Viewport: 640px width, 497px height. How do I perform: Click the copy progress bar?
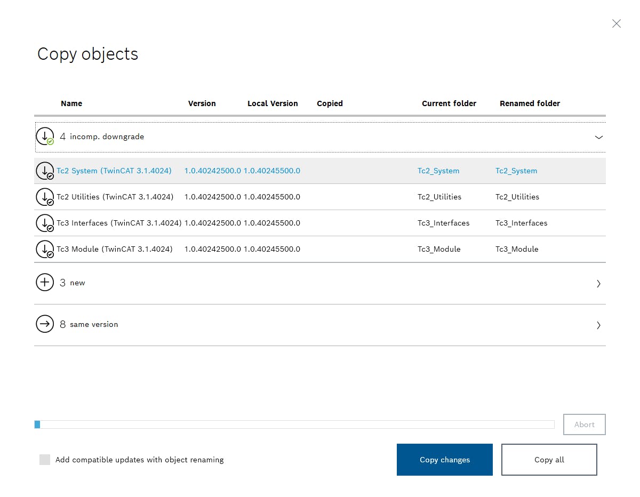tap(294, 424)
